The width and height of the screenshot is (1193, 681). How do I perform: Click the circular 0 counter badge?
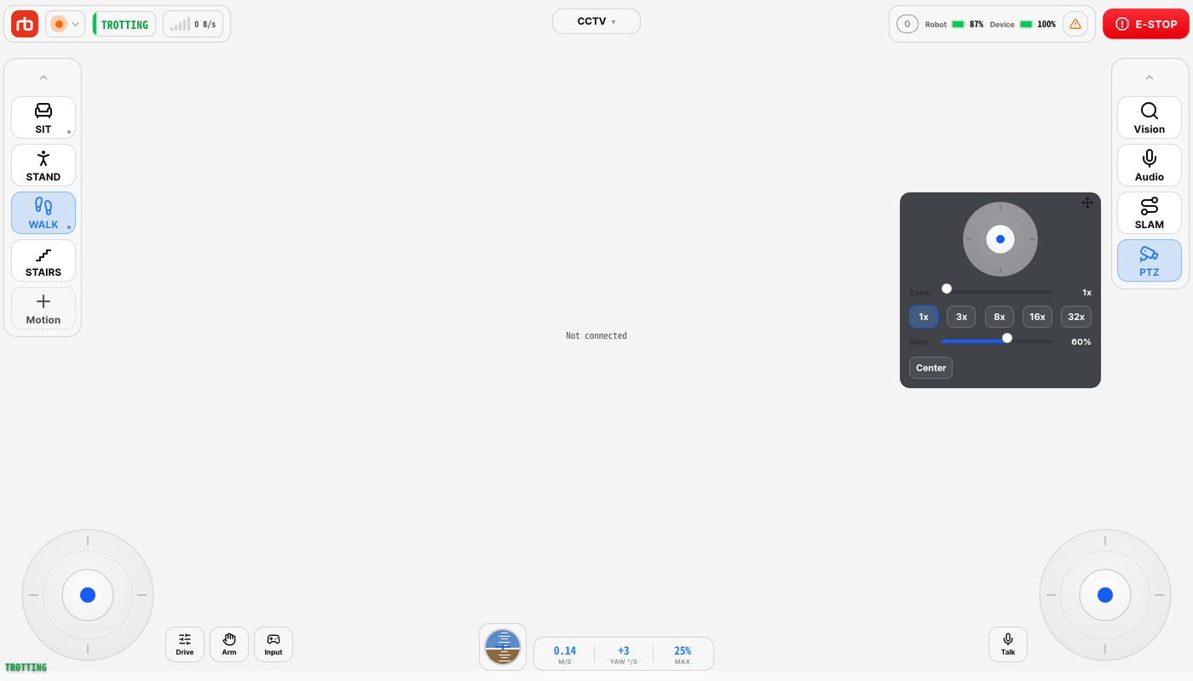pyautogui.click(x=908, y=24)
